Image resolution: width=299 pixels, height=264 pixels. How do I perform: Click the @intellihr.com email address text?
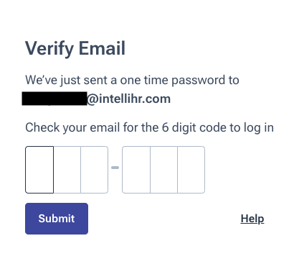coord(128,99)
